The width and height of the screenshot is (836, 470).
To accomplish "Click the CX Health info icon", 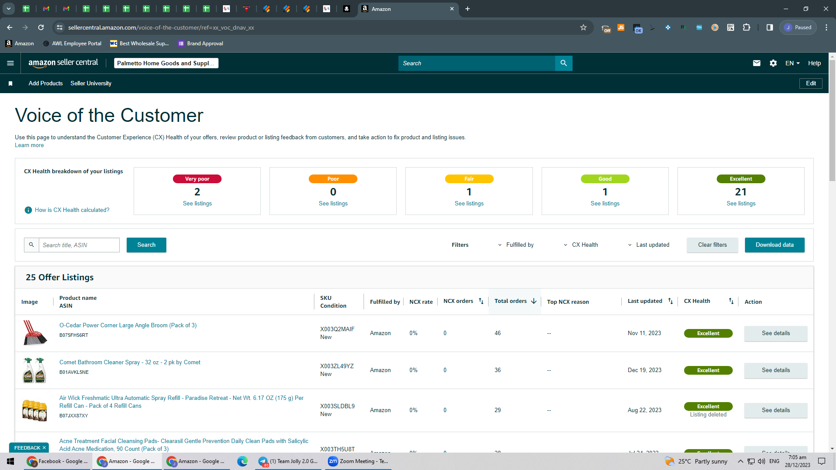I will 28,210.
